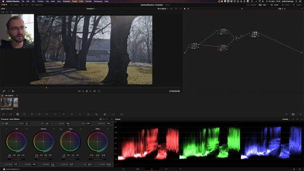Reset the Offset color wheel
This screenshot has width=304, height=171.
(108, 129)
